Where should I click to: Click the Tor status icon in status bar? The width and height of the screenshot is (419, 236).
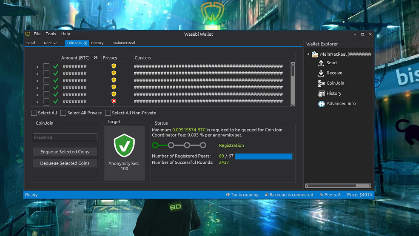coord(228,195)
